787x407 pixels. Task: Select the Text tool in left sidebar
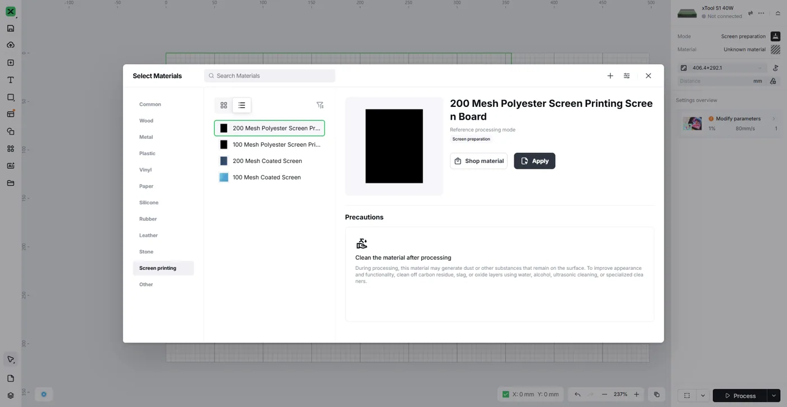(10, 80)
